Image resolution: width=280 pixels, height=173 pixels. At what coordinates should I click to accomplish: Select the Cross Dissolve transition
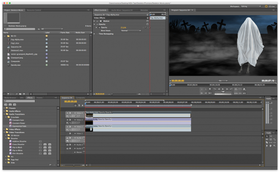click(18, 145)
